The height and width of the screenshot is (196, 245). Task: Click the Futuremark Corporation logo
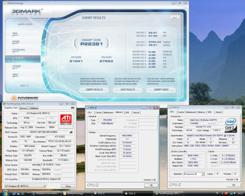[25, 98]
